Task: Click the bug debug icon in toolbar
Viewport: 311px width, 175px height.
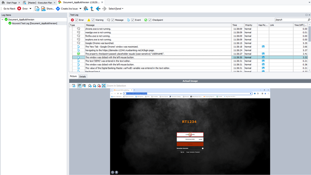Action: pos(86,9)
